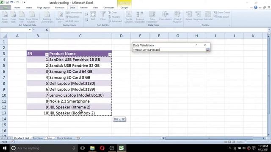Open the SN column filter dropdown
The width and height of the screenshot is (271, 152).
click(47, 54)
